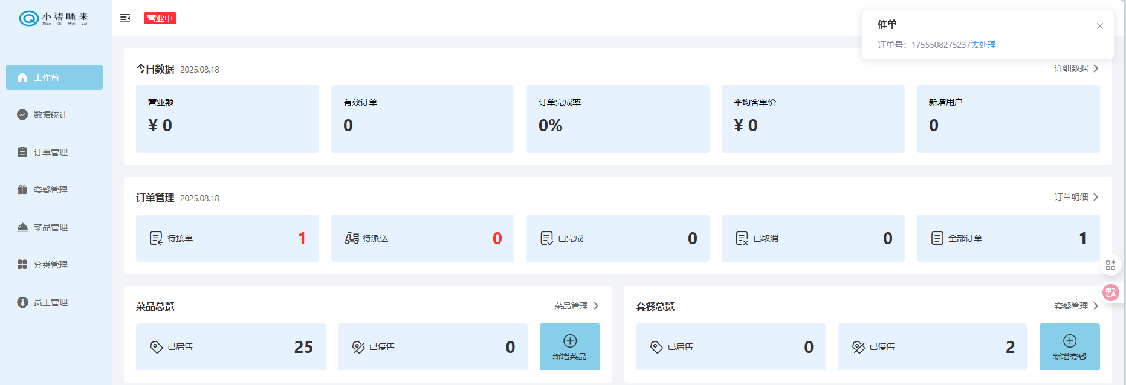Click the 新增套餐 add button

1069,347
